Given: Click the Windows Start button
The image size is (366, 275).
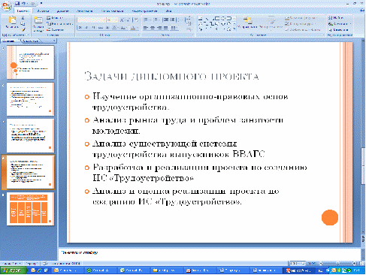Looking at the screenshot, I should pyautogui.click(x=14, y=270).
